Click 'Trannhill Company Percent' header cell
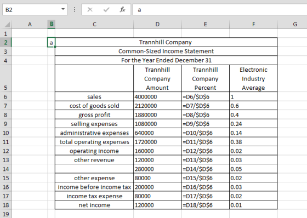 pos(206,78)
